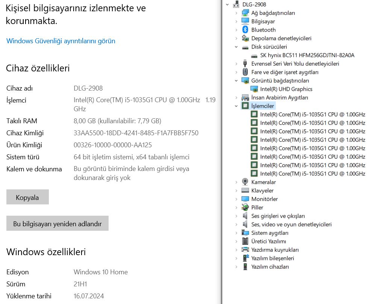Viewport: 378px width, 304px height.
Task: Expand the Kameralar category
Action: [236, 182]
